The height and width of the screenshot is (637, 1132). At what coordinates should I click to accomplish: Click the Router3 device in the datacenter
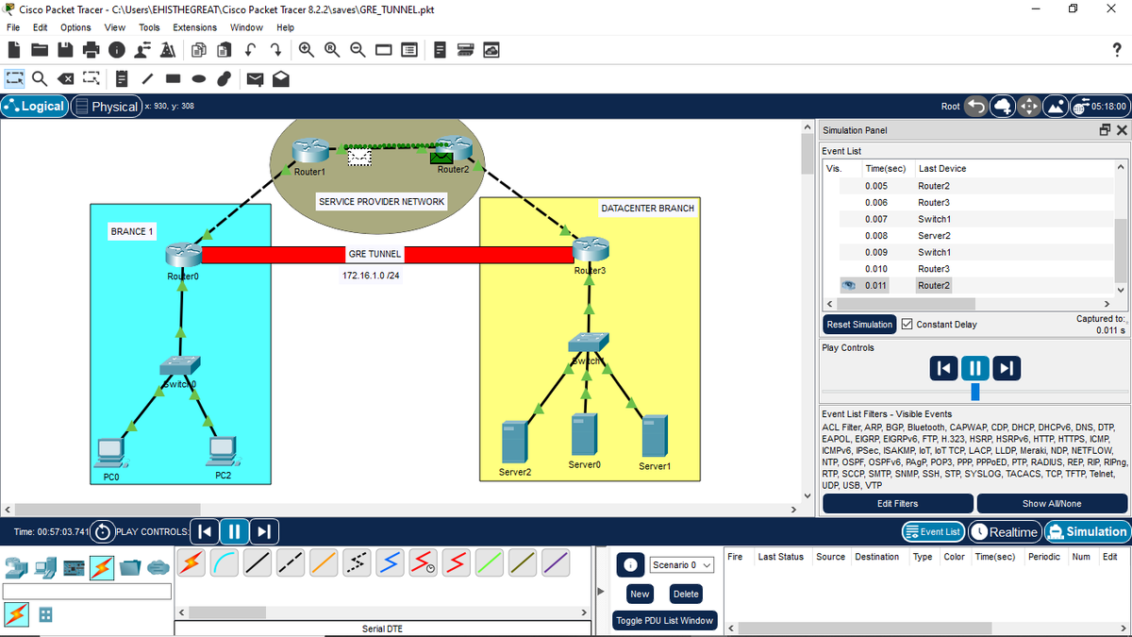click(589, 252)
